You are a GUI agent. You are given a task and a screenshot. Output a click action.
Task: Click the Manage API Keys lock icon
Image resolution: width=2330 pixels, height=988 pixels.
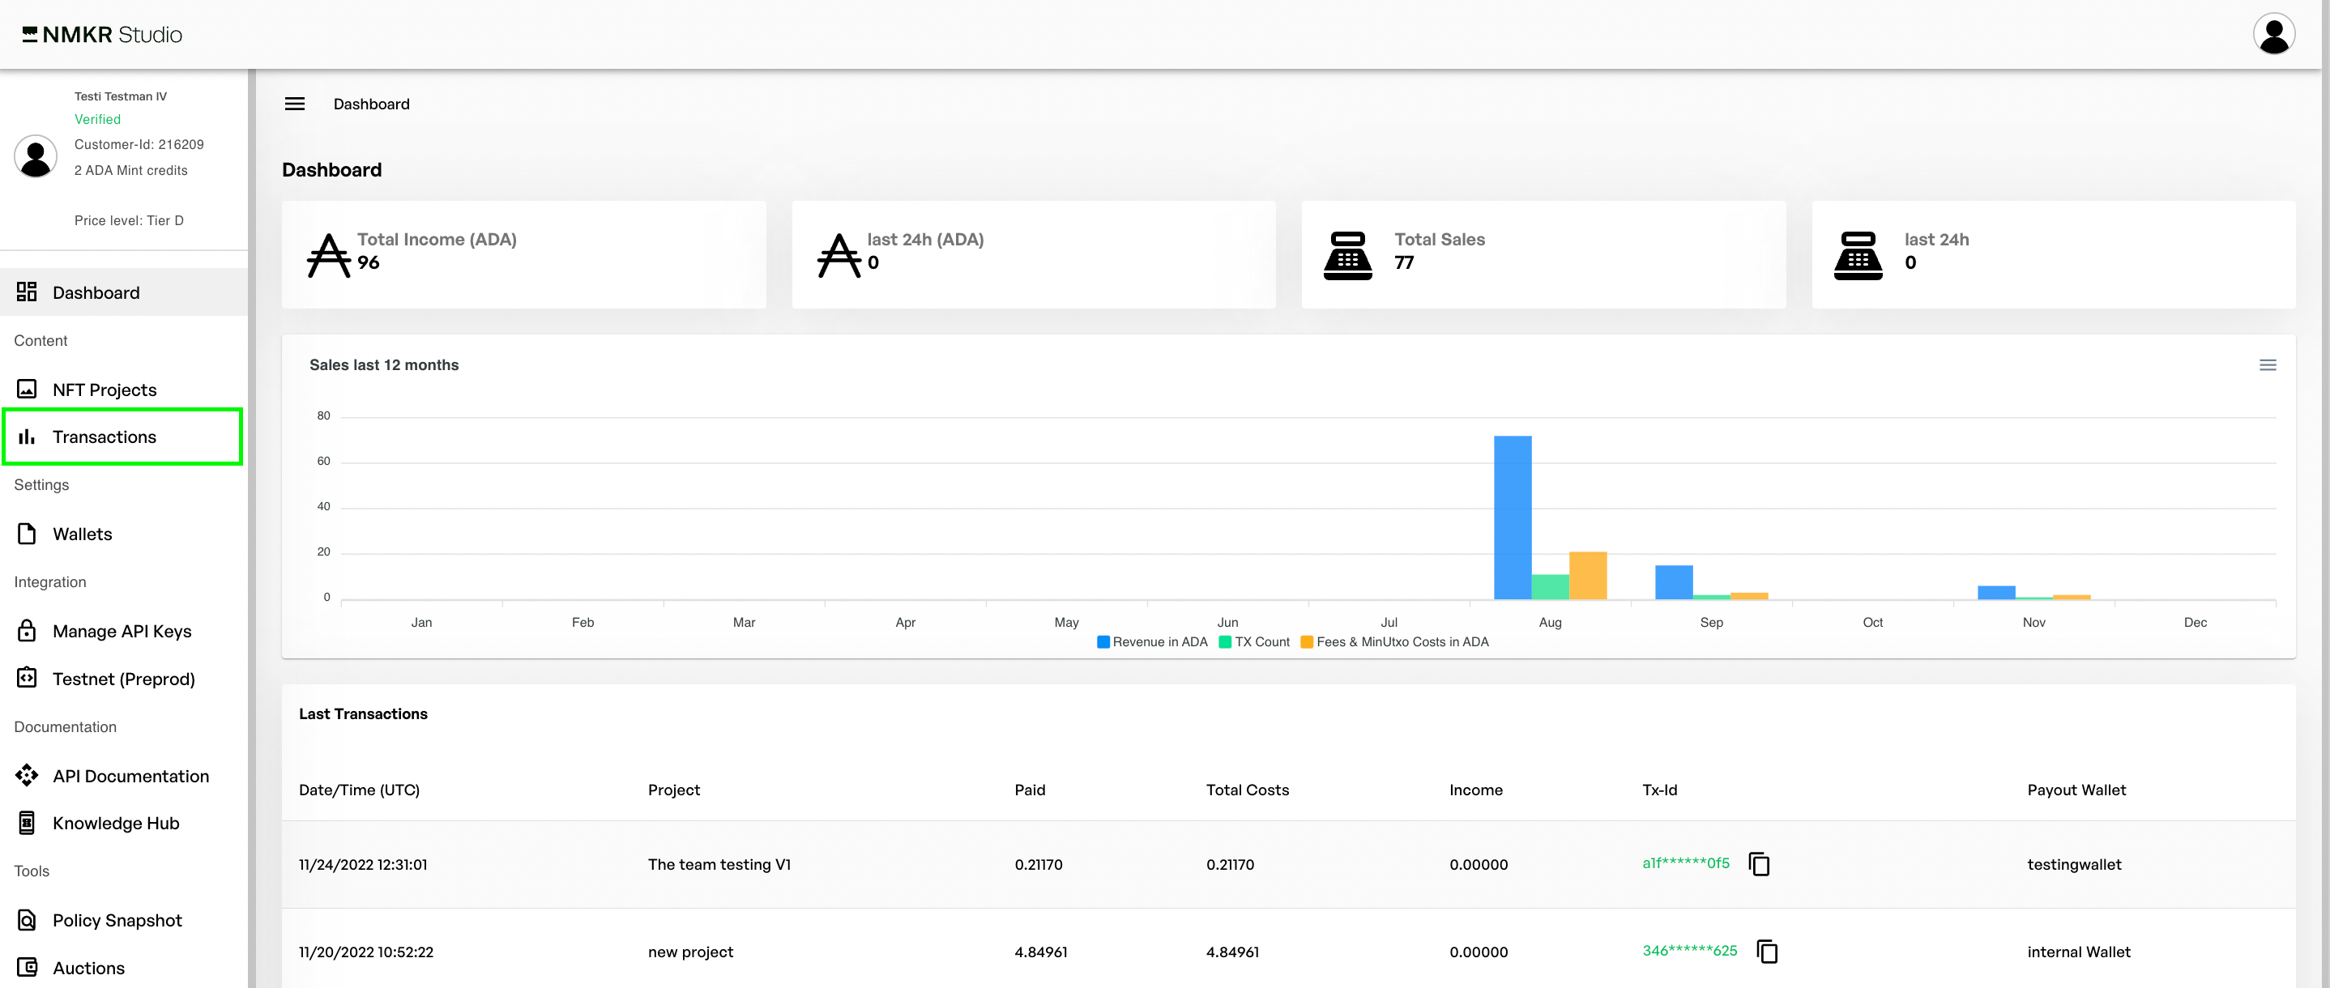point(27,631)
